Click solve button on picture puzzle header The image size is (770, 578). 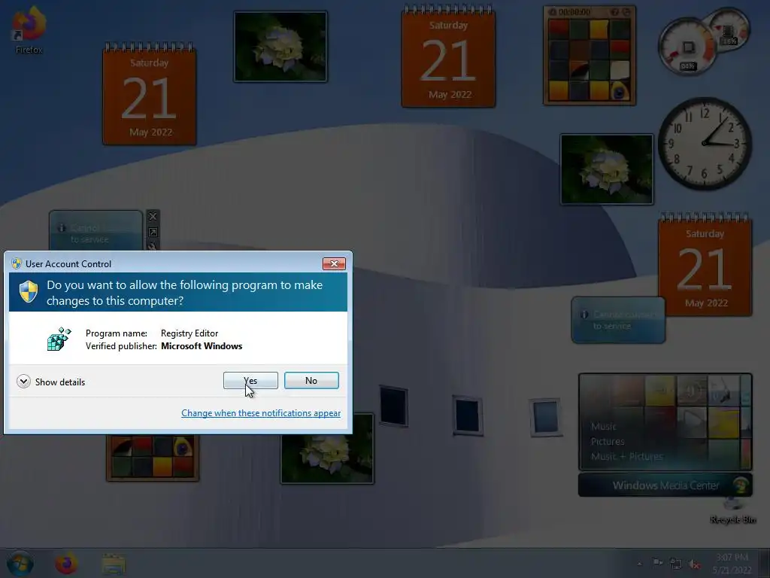(x=626, y=11)
